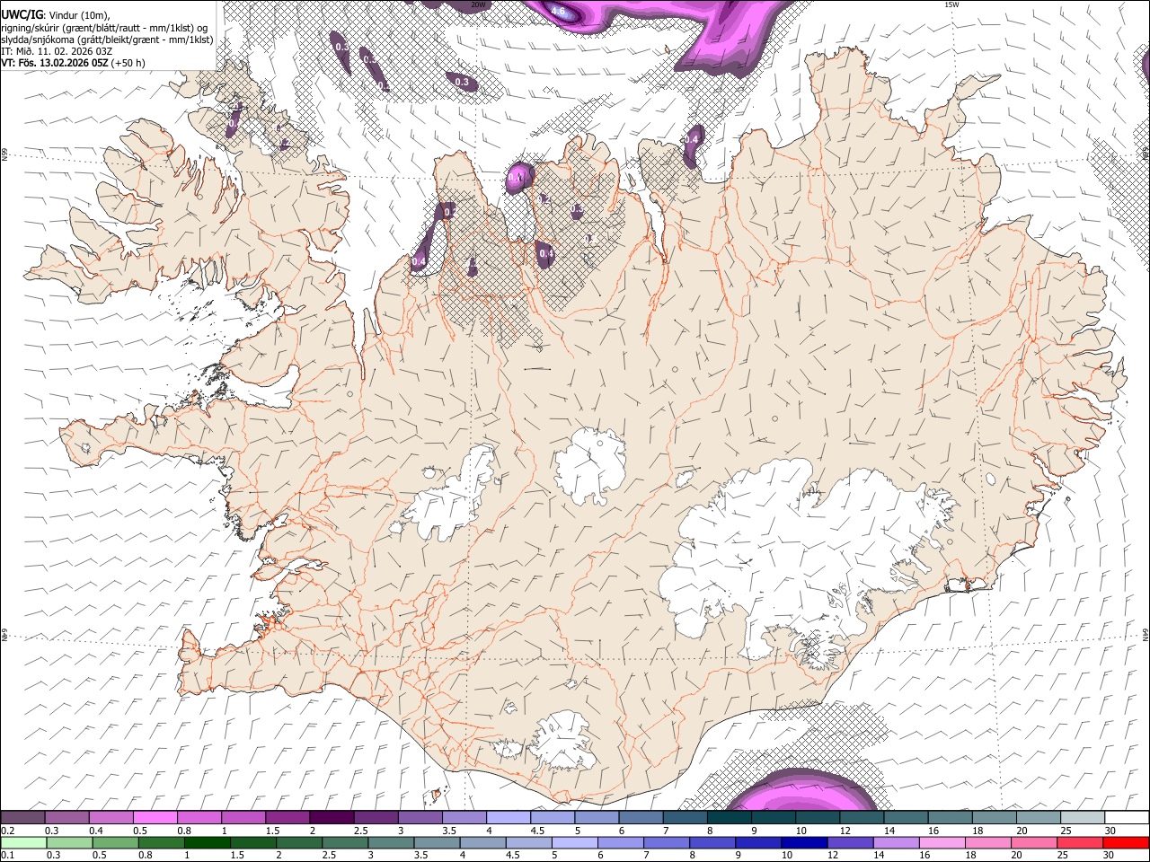This screenshot has width=1150, height=862.
Task: Select the 'IT: Mið. 11. 02. 2026 03Z' line
Action: coord(57,51)
